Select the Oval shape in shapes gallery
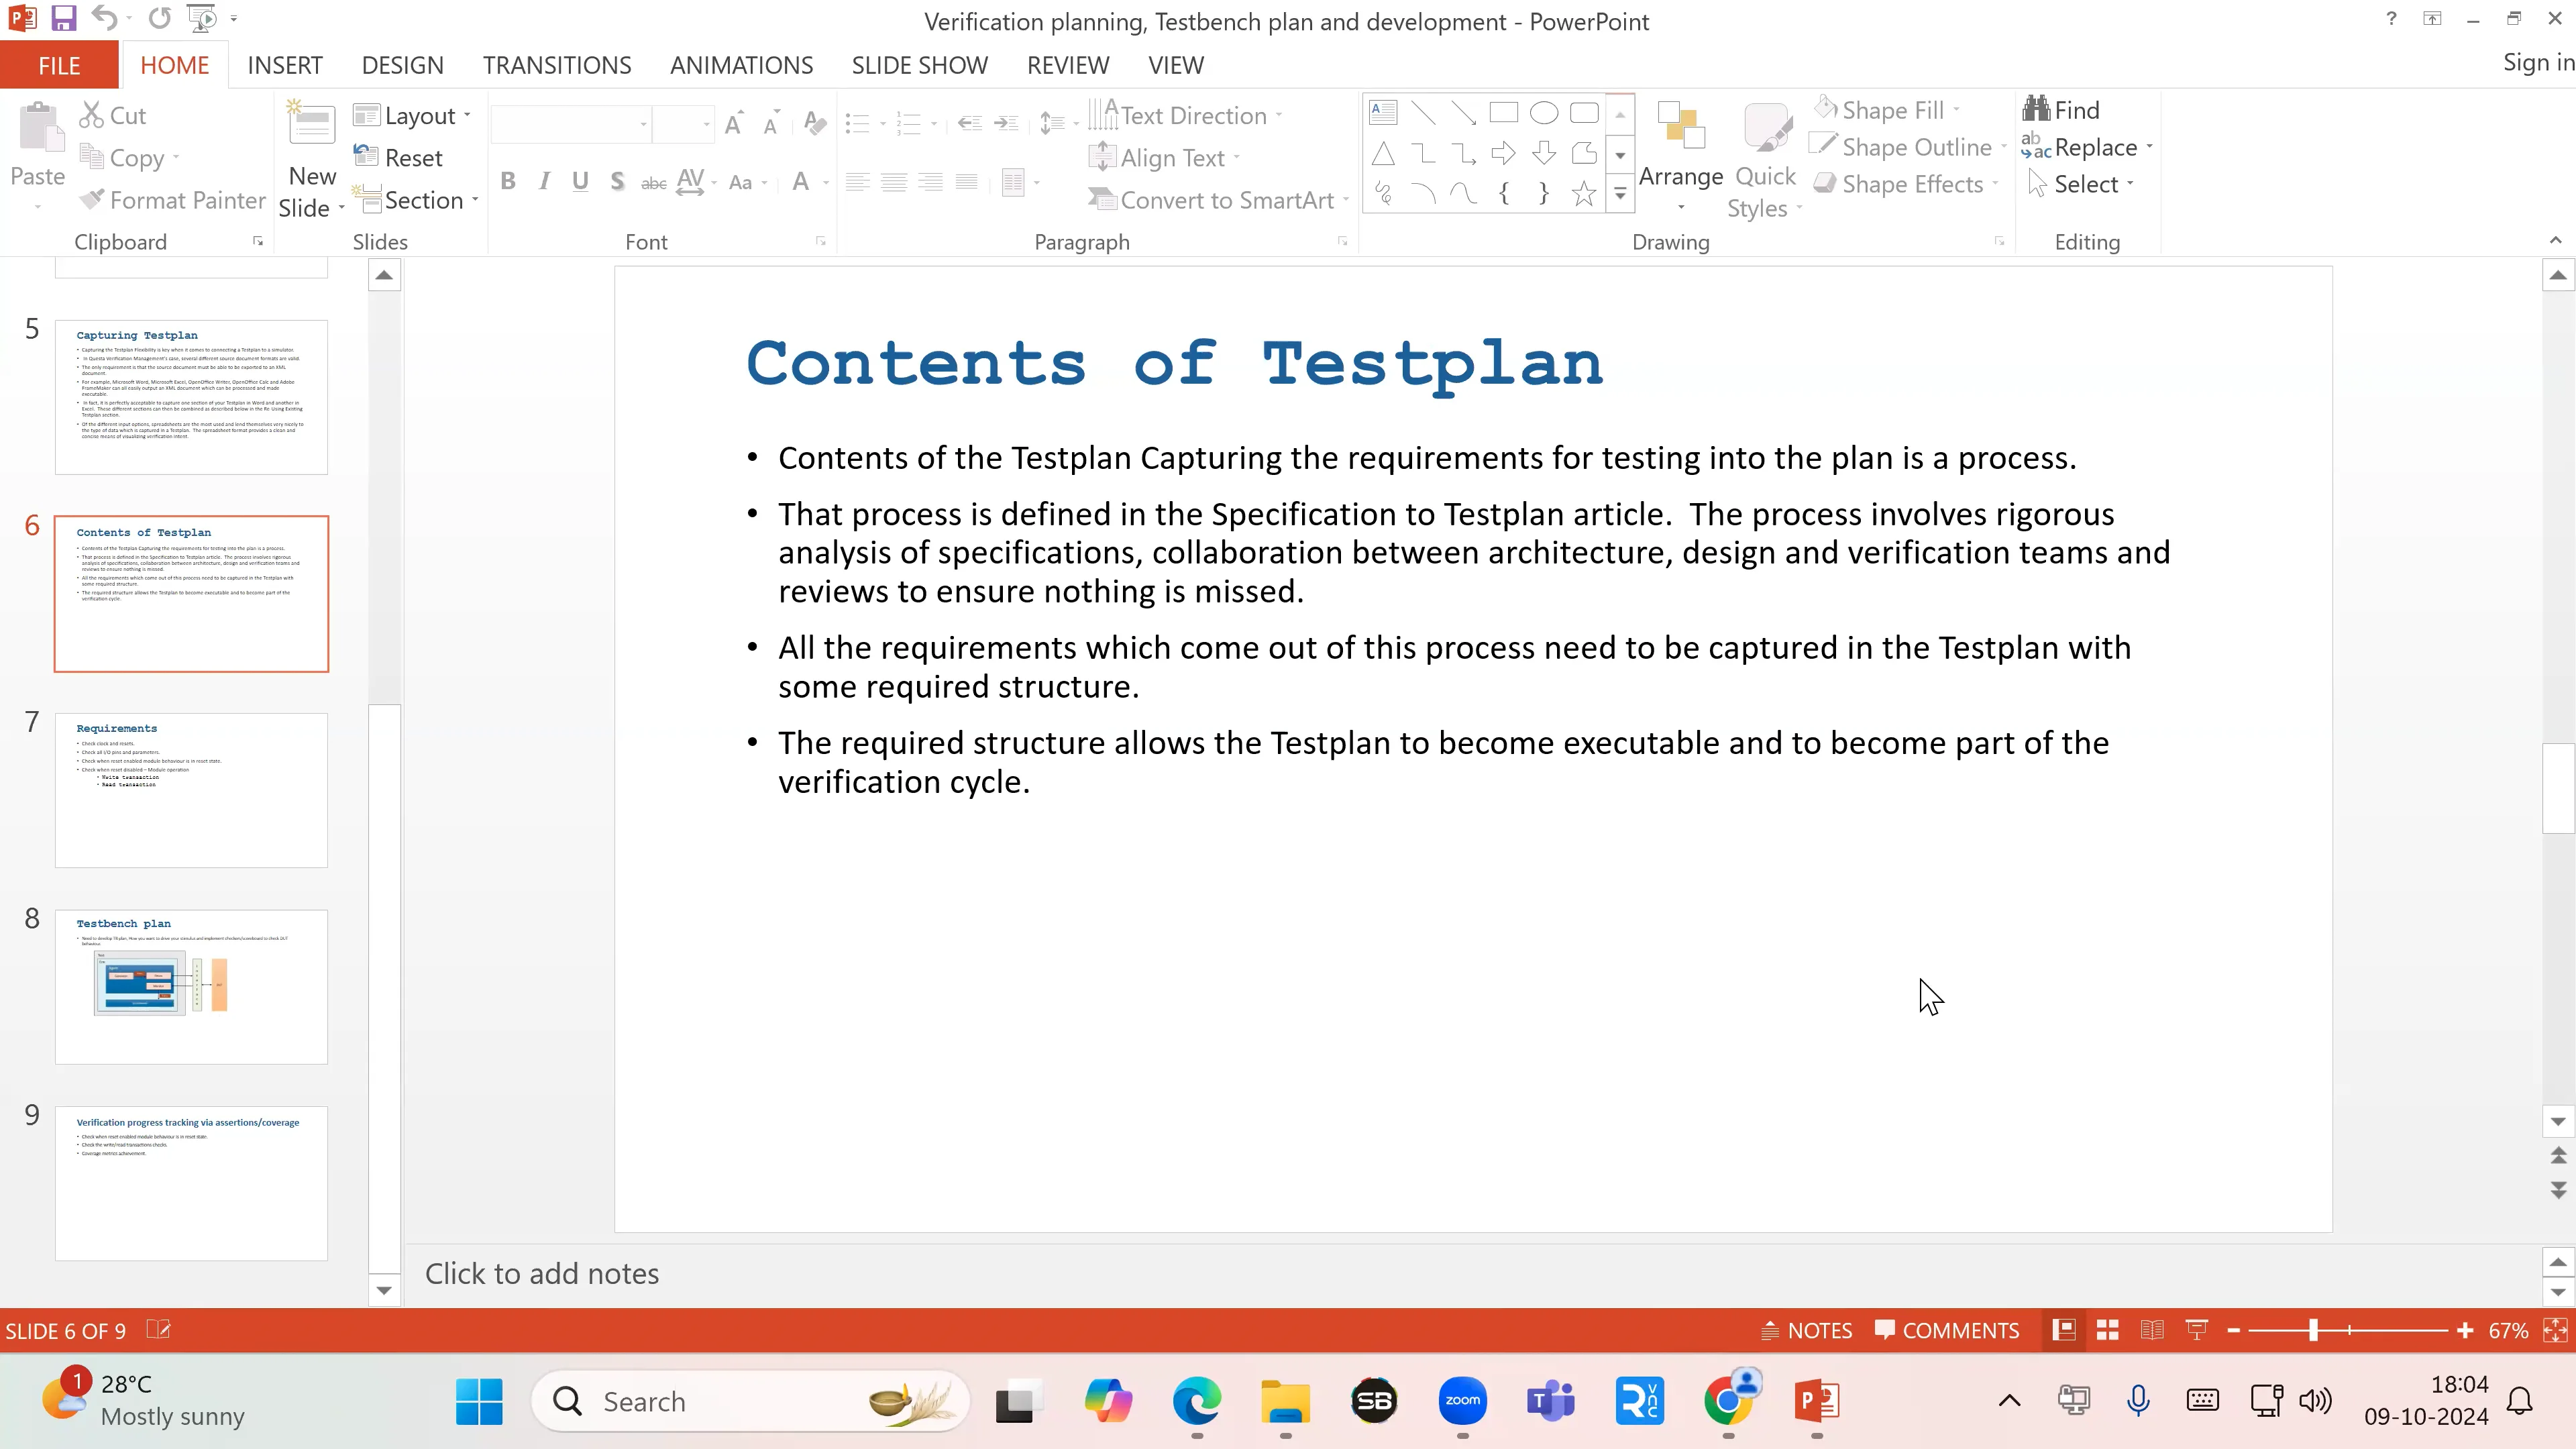The image size is (2576, 1449). point(1543,113)
